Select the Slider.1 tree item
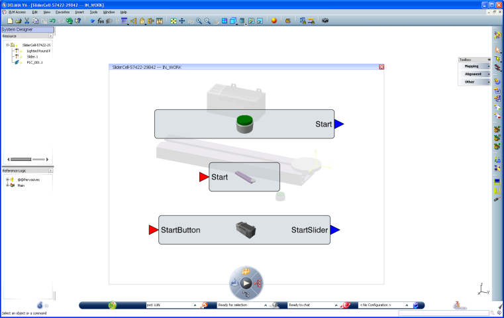Image resolution: width=504 pixels, height=318 pixels. [x=32, y=57]
